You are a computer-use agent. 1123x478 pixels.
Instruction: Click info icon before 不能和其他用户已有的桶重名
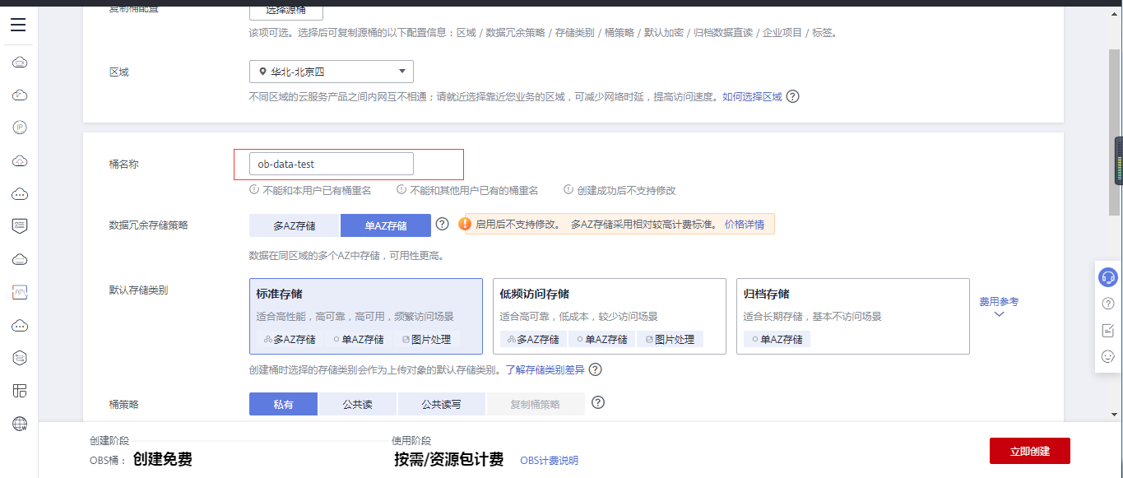pos(401,189)
